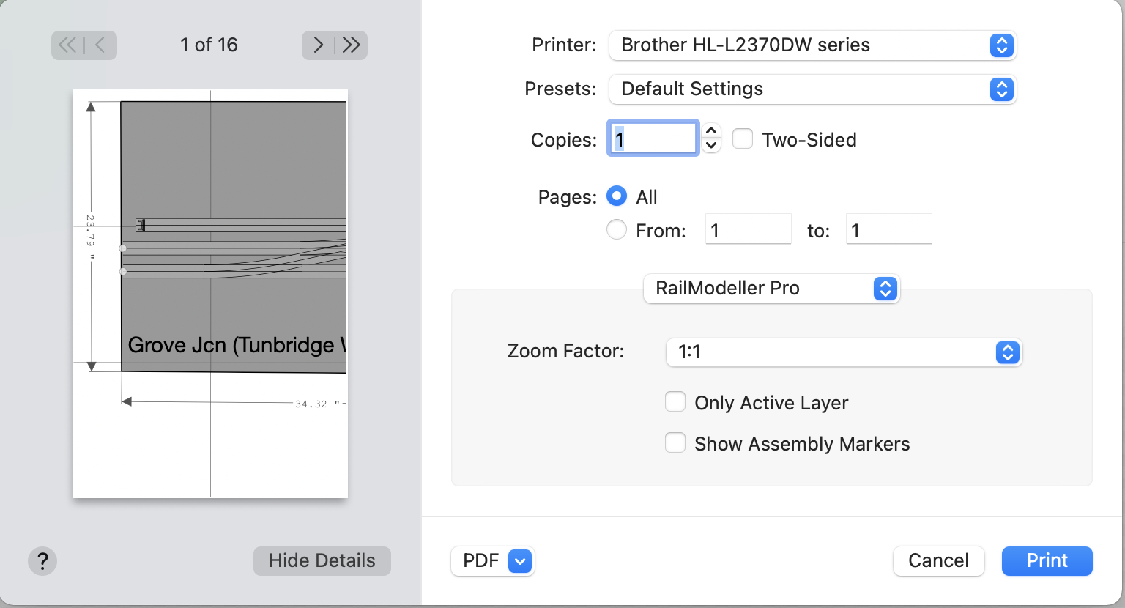Click the 34.32 dimension label in preview
The image size is (1125, 608).
pyautogui.click(x=317, y=404)
